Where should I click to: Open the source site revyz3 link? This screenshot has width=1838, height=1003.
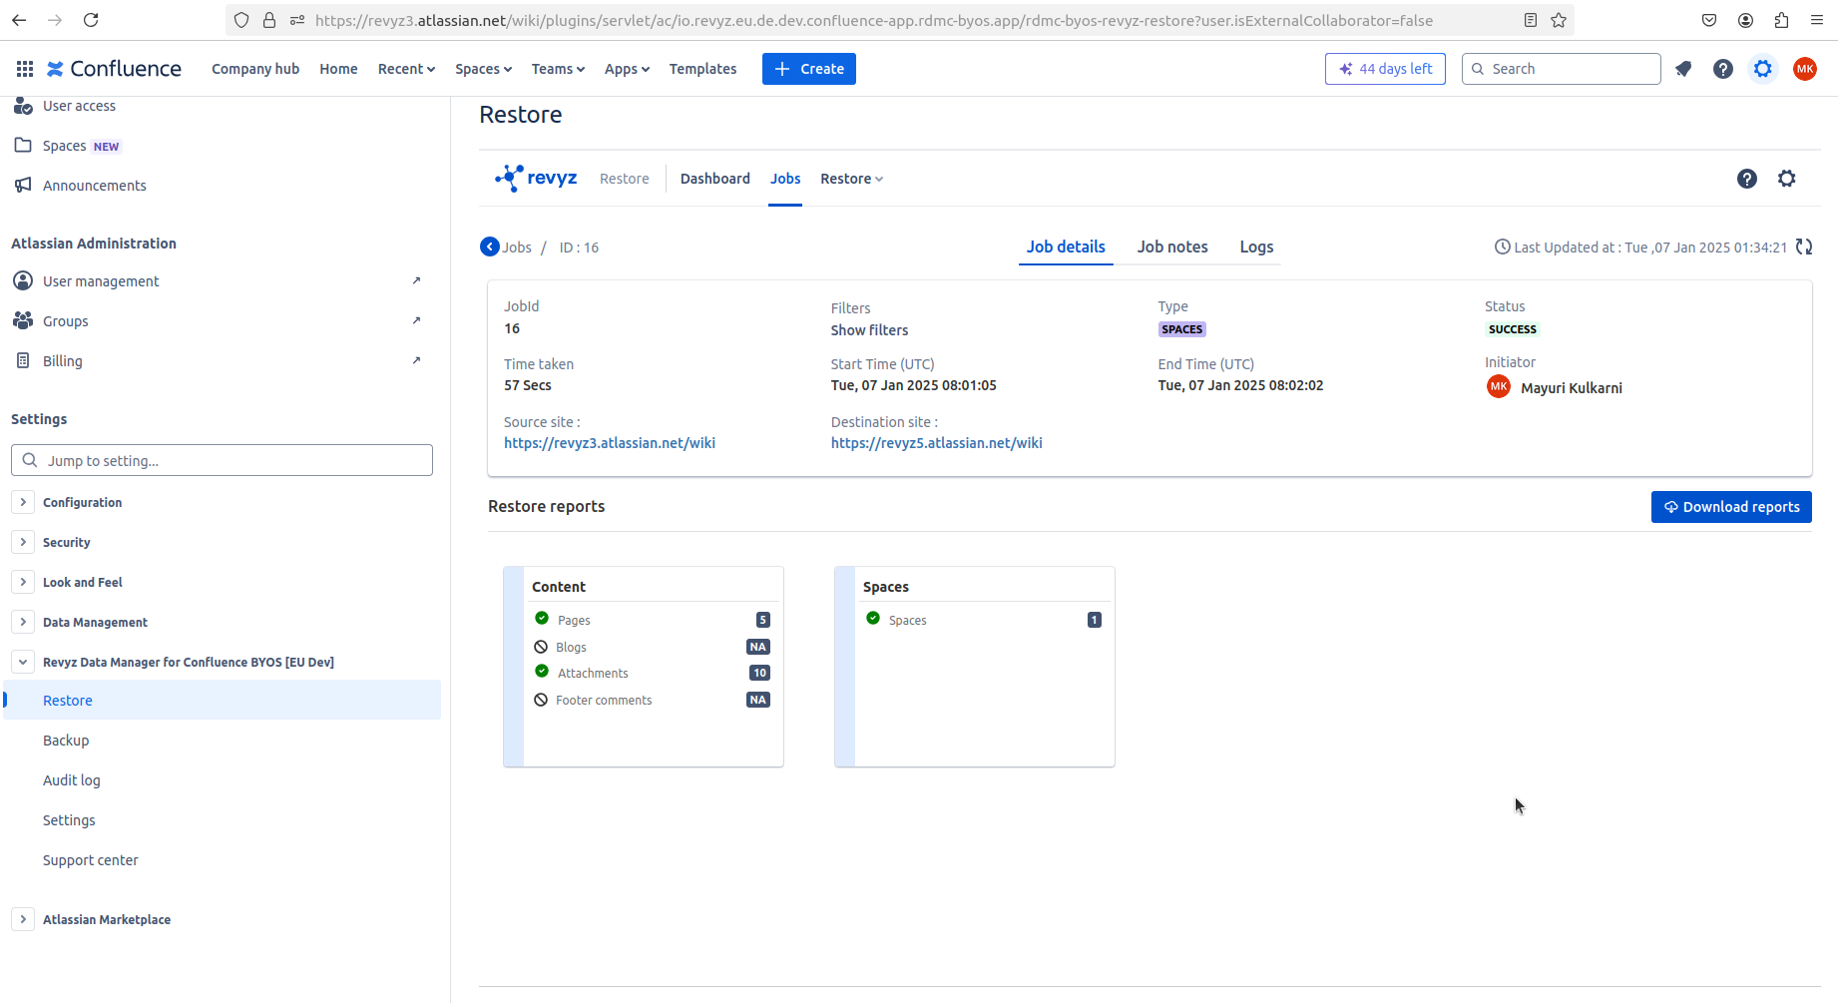pos(610,443)
